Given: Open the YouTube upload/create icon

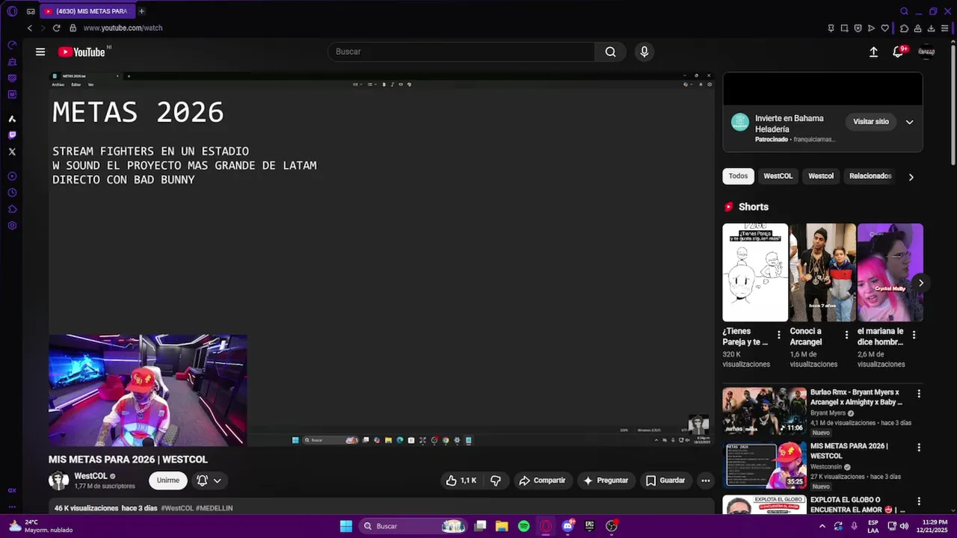Looking at the screenshot, I should pos(873,52).
